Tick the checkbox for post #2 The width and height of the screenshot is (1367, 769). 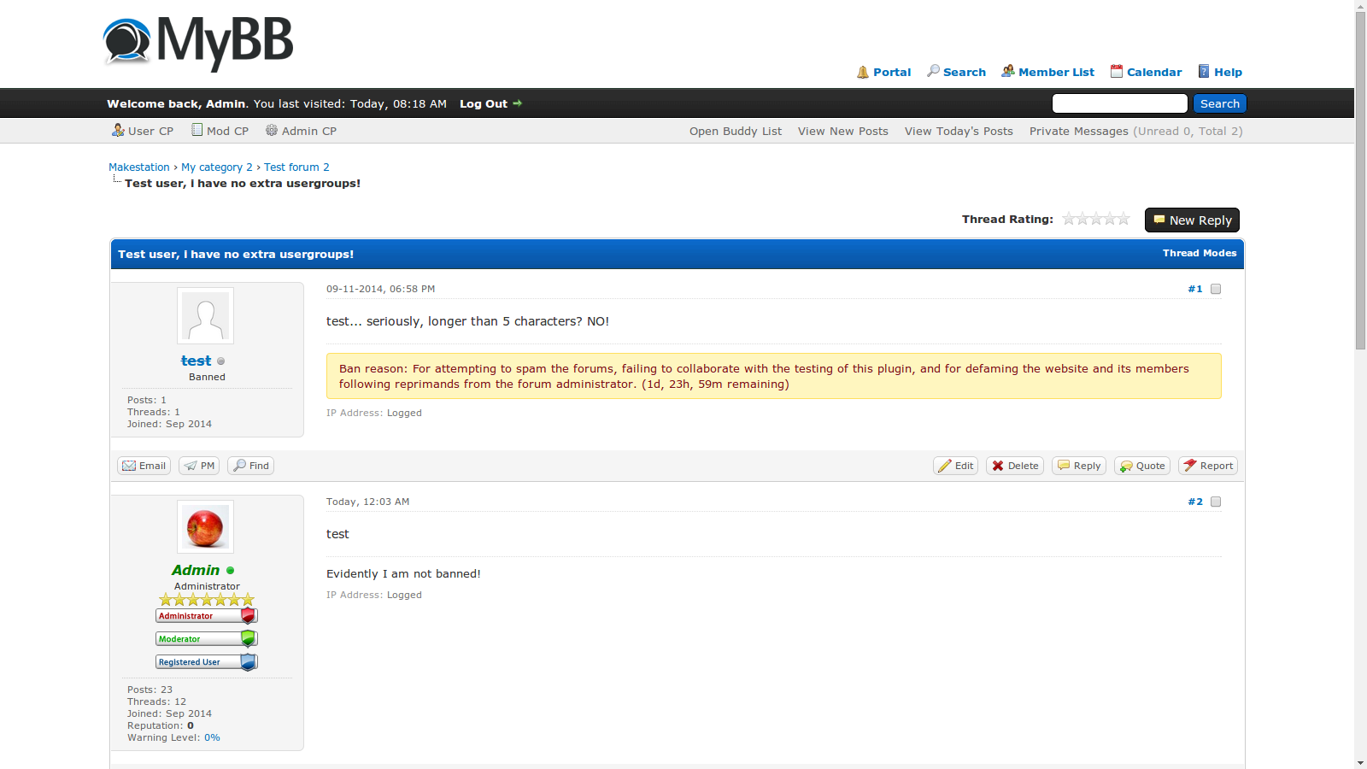[1216, 502]
